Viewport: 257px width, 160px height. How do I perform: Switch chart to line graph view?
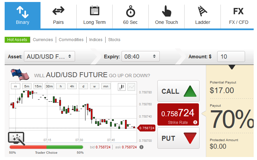131,87
